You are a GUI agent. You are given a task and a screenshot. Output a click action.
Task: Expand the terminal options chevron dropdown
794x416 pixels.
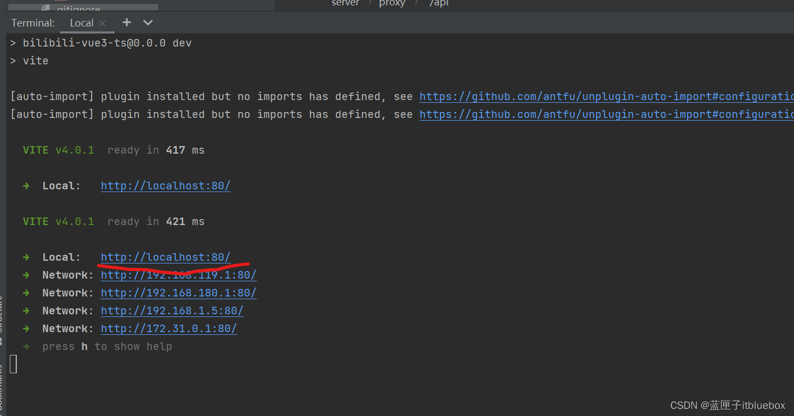pyautogui.click(x=148, y=23)
